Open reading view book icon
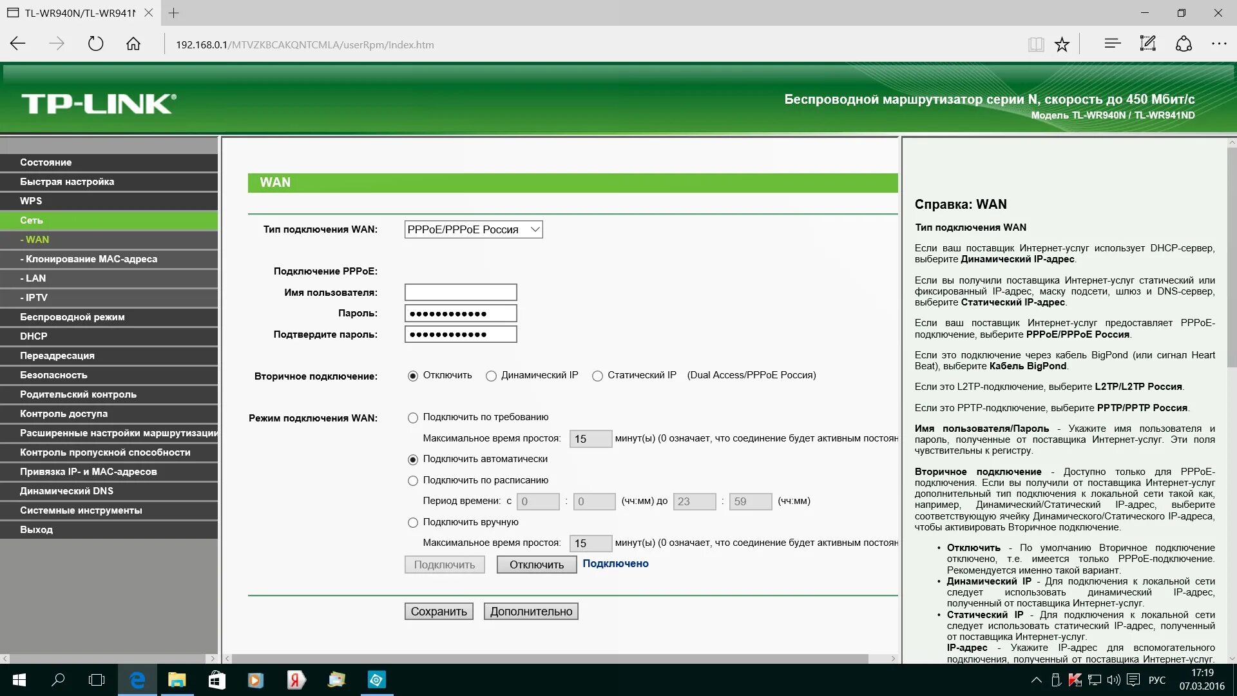 point(1035,44)
